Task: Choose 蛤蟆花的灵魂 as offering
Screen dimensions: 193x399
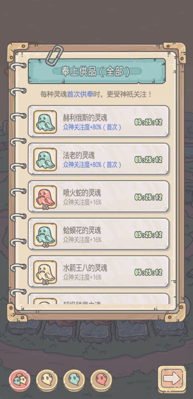Action: 99,235
